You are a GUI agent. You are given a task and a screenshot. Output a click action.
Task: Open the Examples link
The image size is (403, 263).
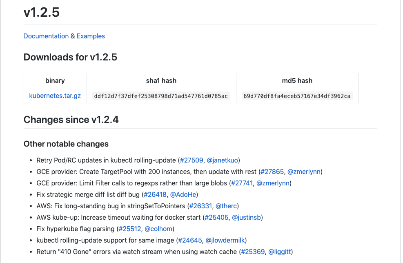pyautogui.click(x=91, y=36)
